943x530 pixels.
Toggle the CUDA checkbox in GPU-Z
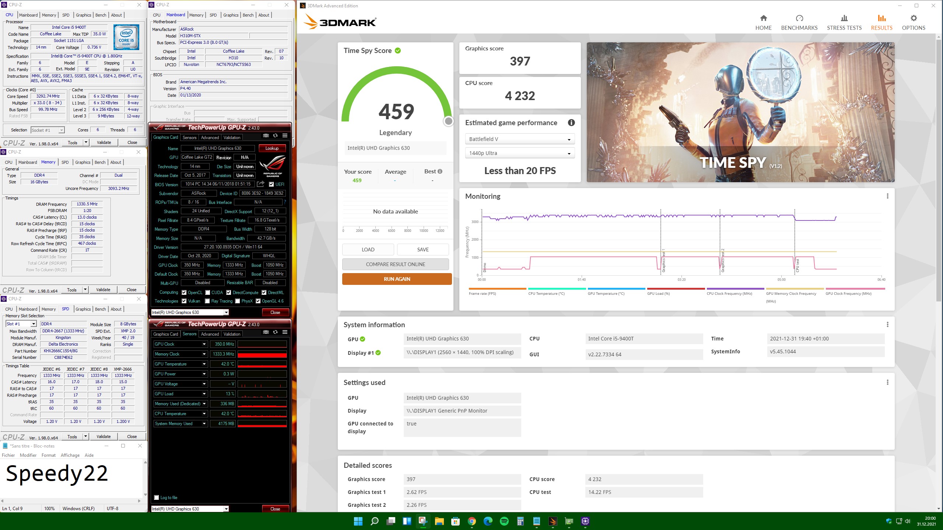pos(208,293)
